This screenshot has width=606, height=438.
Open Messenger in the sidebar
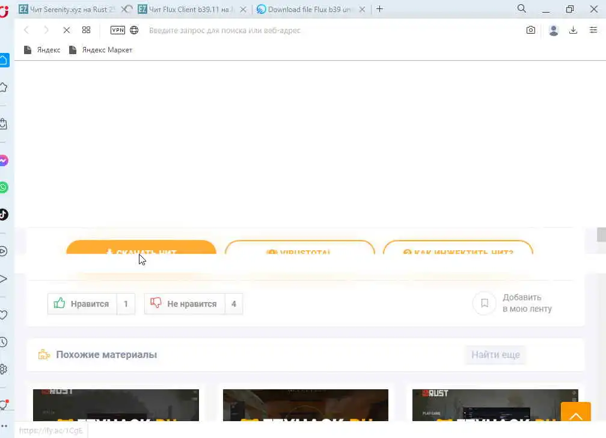(x=4, y=160)
